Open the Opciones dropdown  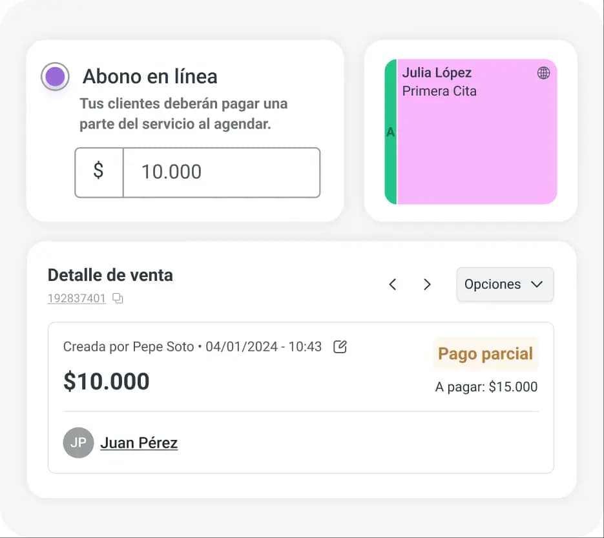(505, 284)
